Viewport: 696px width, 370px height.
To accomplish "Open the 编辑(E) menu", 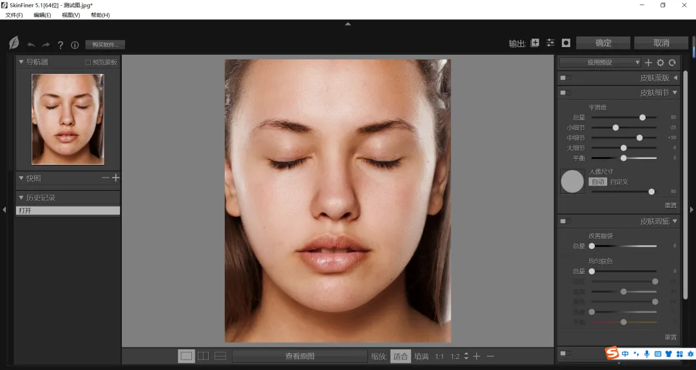I will (42, 15).
